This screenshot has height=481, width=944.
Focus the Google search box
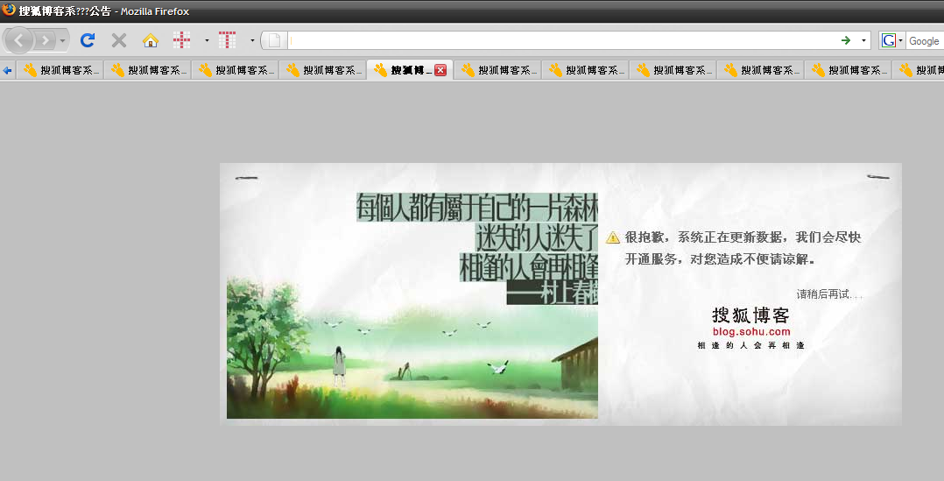(925, 41)
